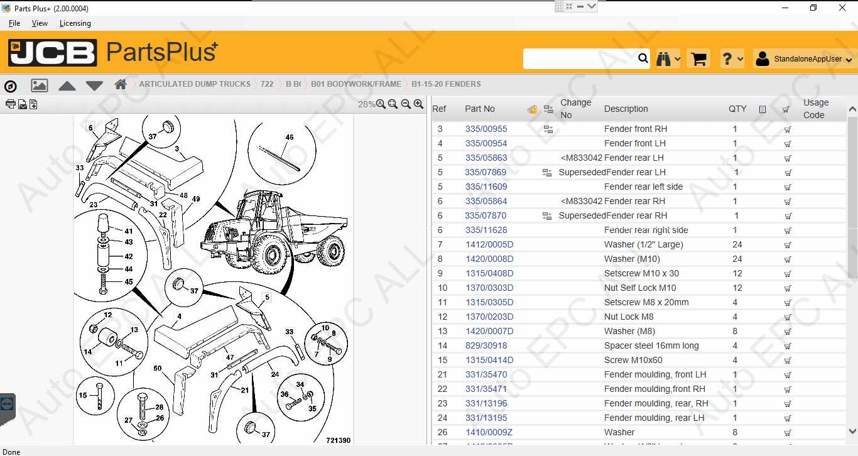Open the View menu
Image resolution: width=858 pixels, height=456 pixels.
click(x=40, y=23)
